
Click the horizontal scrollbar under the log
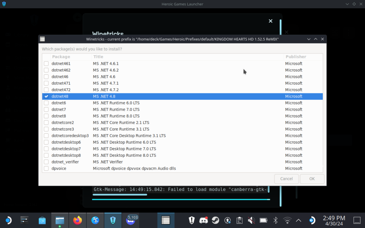120,195
